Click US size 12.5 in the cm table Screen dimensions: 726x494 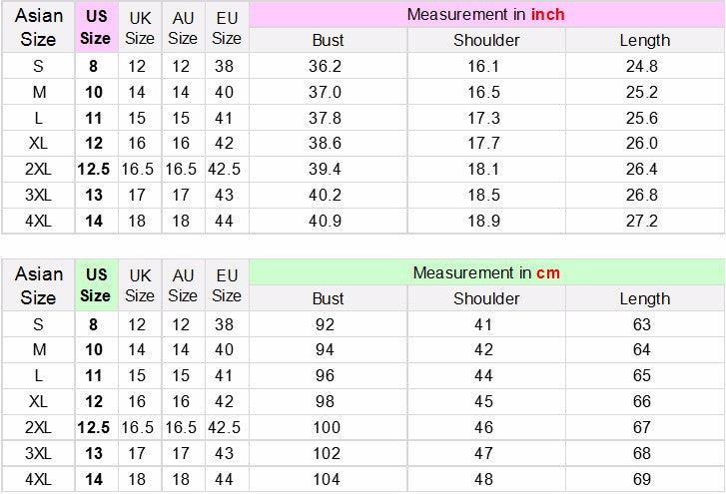(96, 427)
